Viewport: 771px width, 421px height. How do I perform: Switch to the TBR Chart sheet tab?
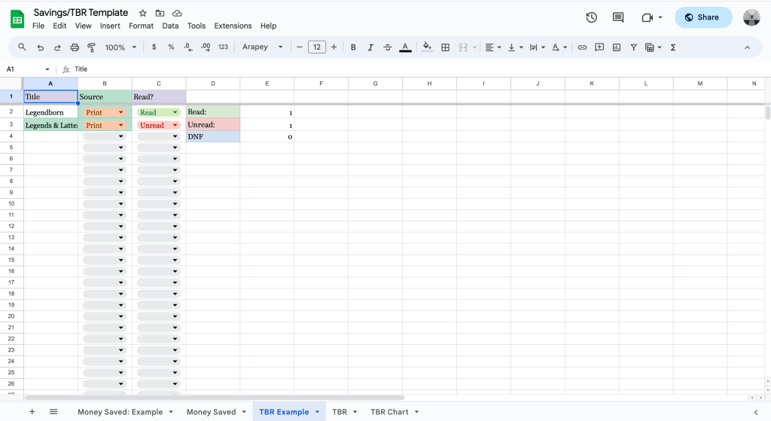click(x=389, y=412)
